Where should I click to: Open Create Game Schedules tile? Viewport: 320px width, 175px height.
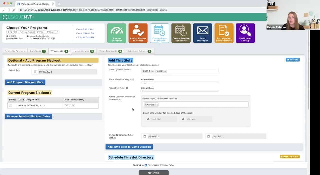point(159,33)
